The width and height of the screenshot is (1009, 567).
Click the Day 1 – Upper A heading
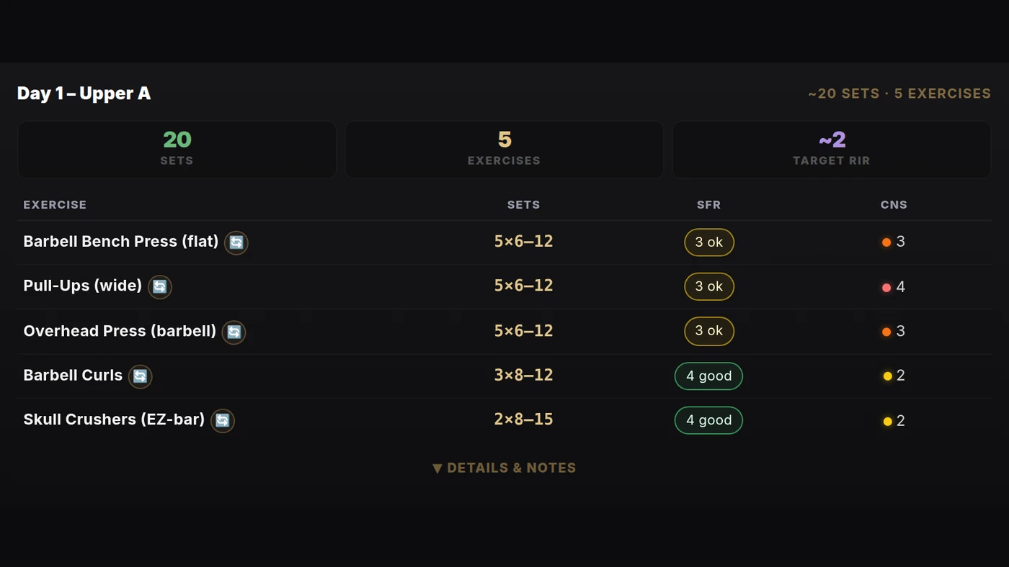click(84, 94)
